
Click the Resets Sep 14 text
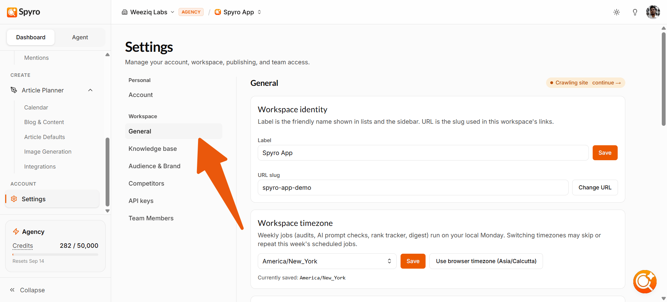[28, 261]
